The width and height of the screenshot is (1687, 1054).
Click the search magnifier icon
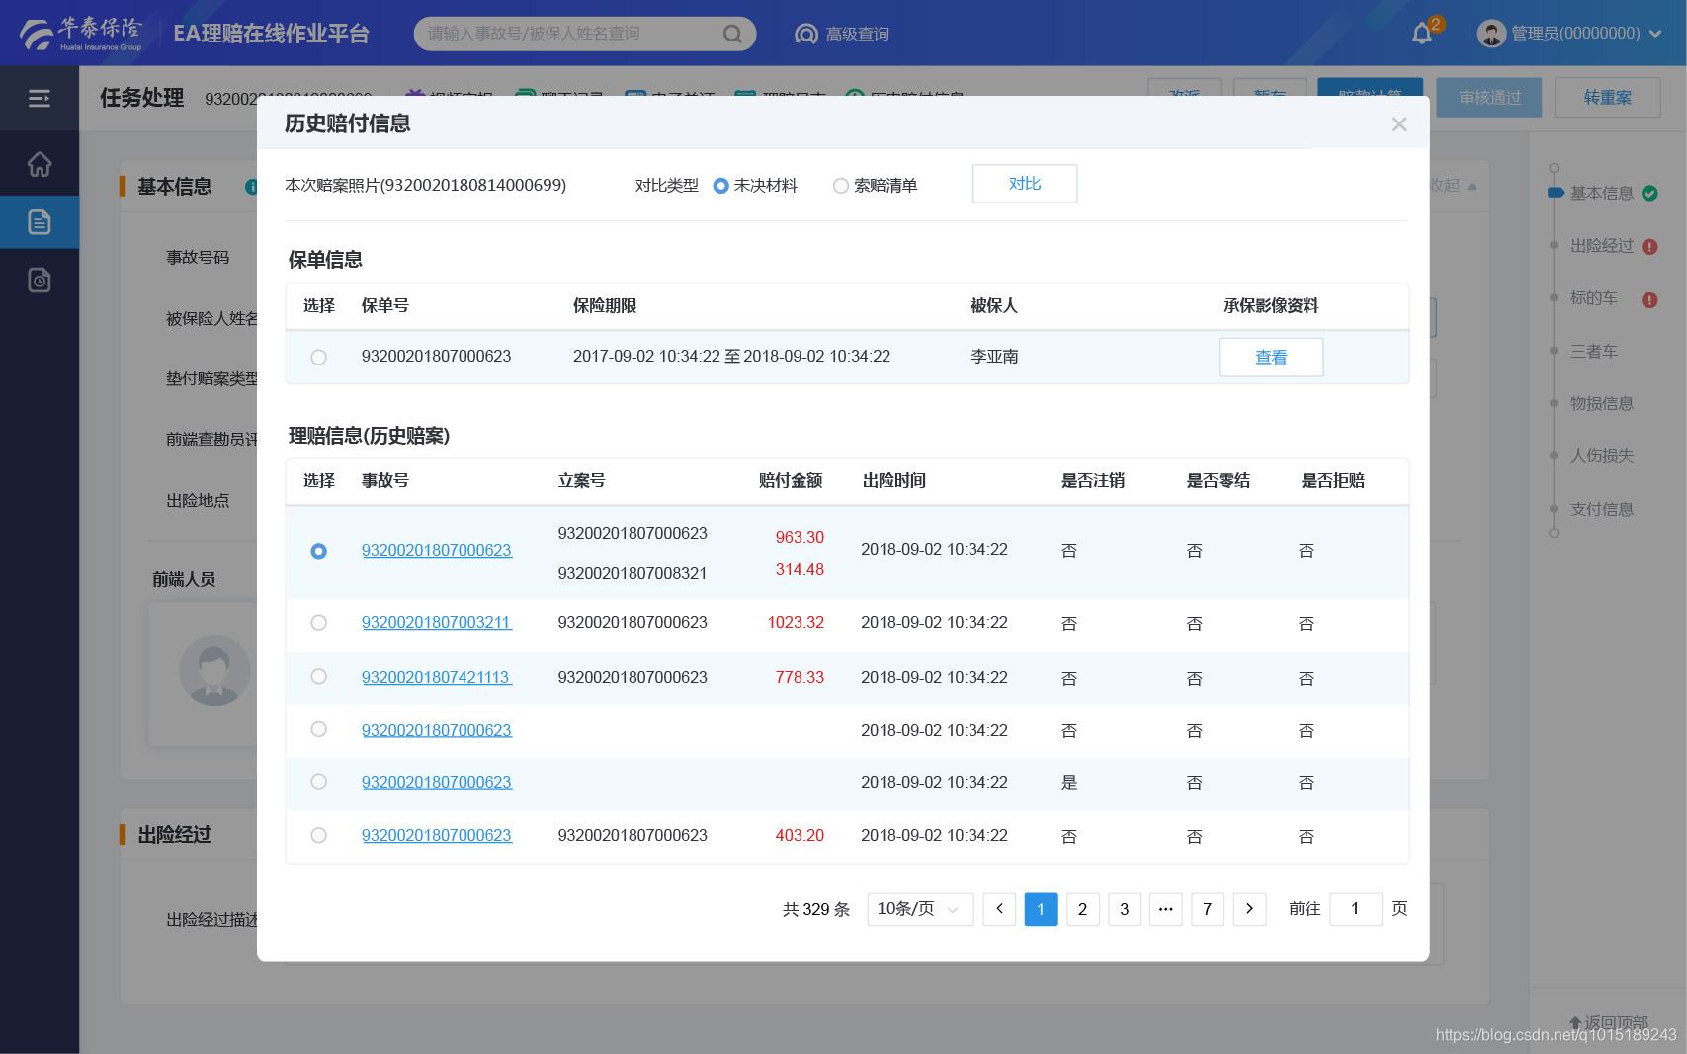pos(732,34)
